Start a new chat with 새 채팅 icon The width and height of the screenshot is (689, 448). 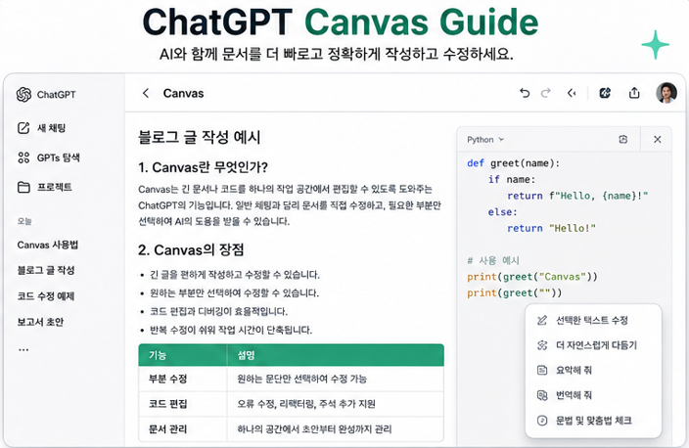(x=23, y=128)
